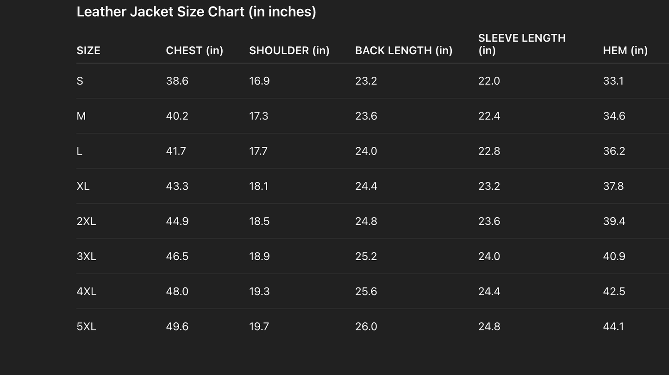
Task: Click the BACK LENGTH (in) header
Action: coord(404,50)
